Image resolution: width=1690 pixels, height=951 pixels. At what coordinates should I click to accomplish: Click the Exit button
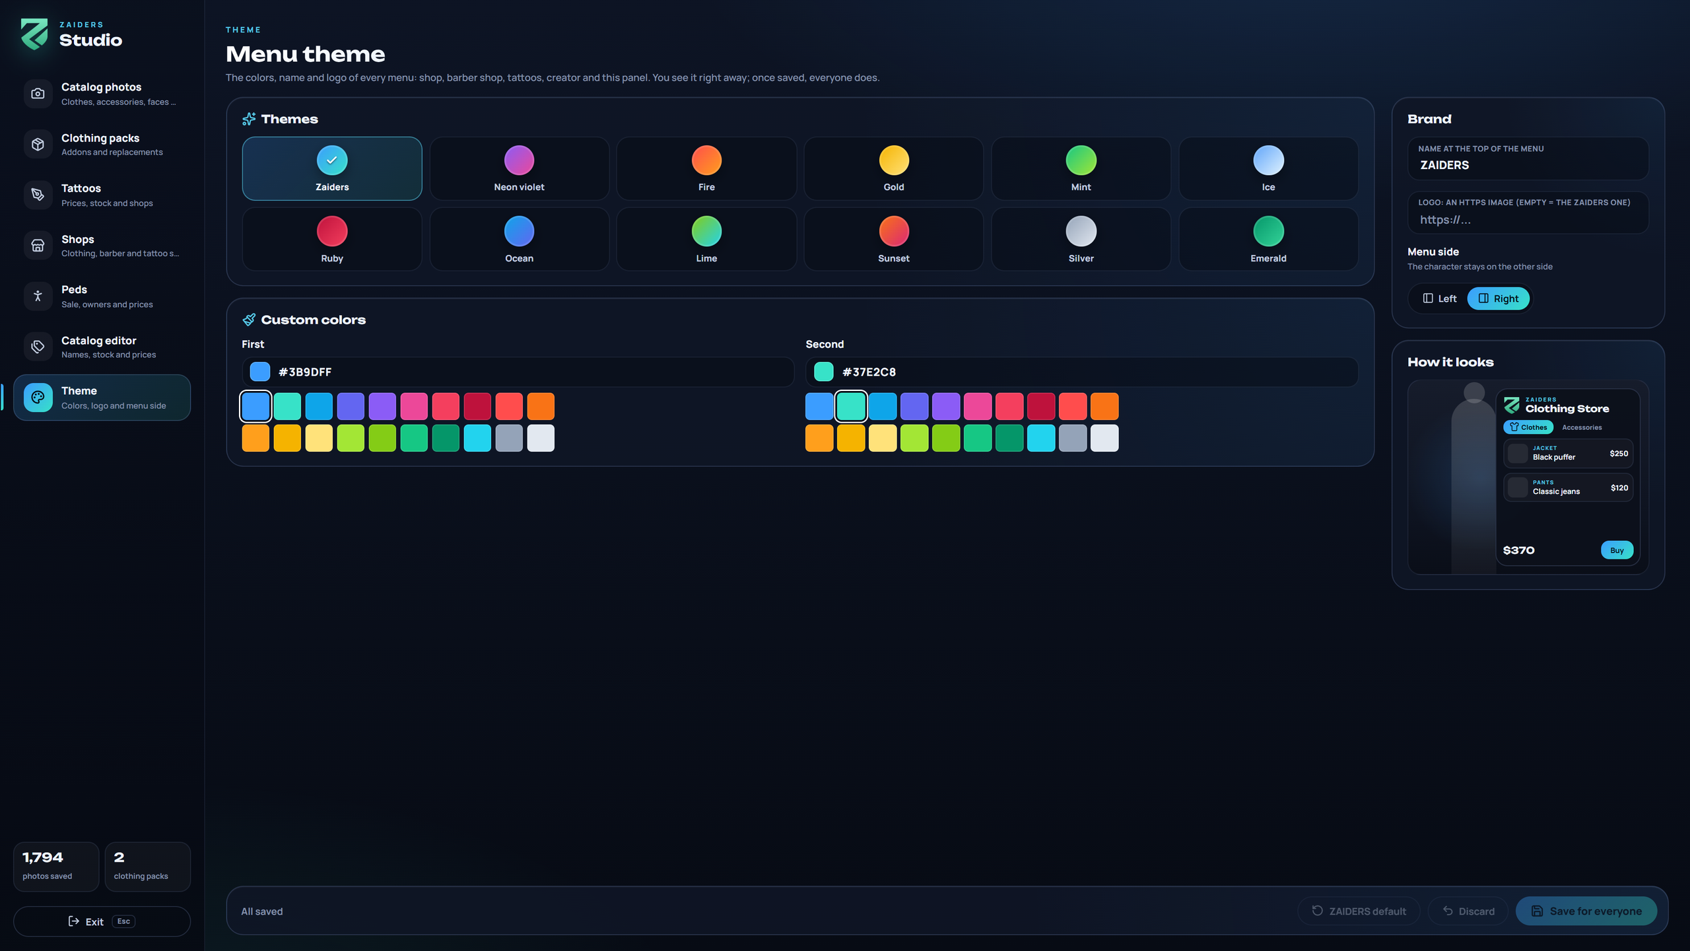[102, 921]
